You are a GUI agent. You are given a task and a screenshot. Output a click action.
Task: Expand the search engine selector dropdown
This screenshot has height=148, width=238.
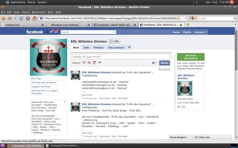click(193, 18)
